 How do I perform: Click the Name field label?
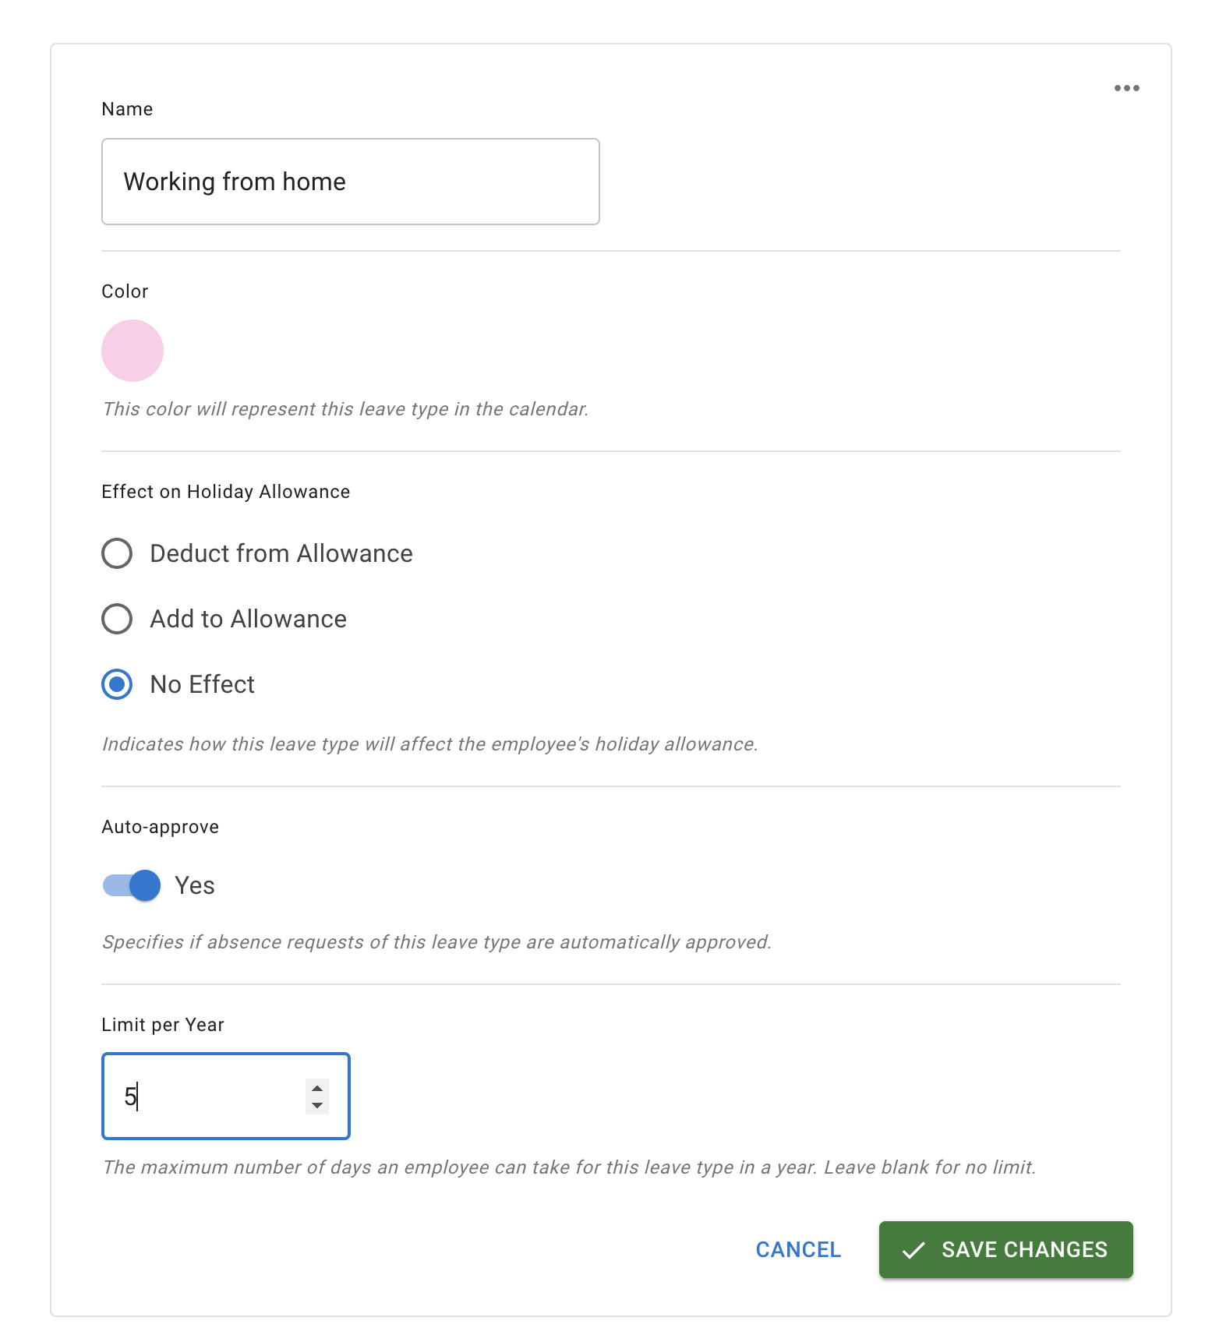127,109
